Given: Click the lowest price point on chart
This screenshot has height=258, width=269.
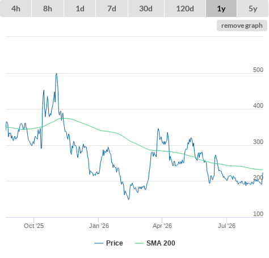Looking at the screenshot, I should point(129,199).
